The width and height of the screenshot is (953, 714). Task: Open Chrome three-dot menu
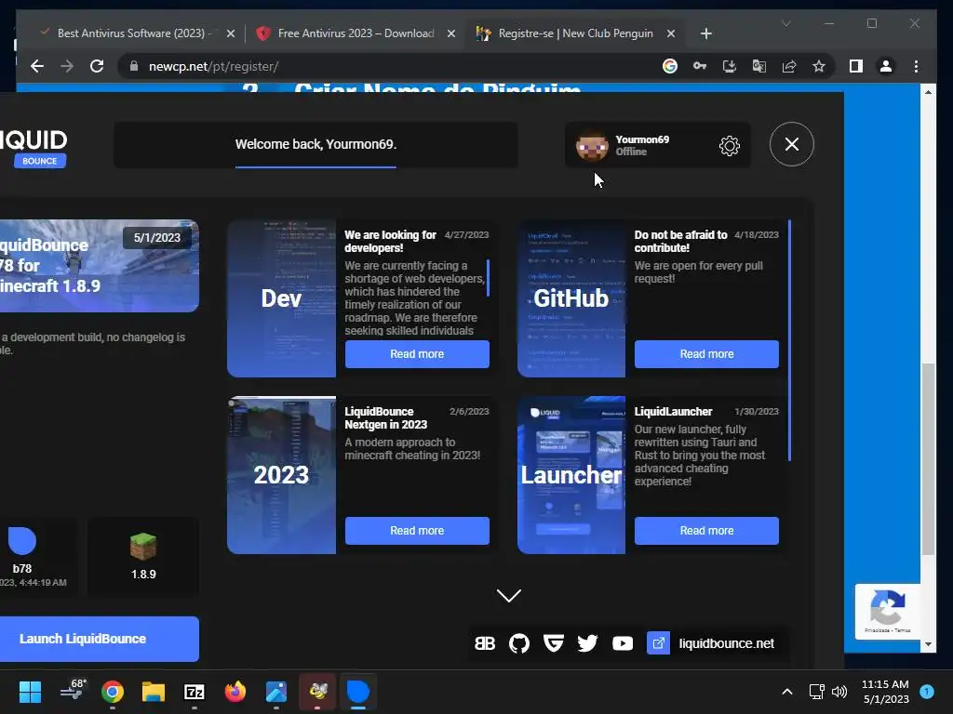pos(916,66)
